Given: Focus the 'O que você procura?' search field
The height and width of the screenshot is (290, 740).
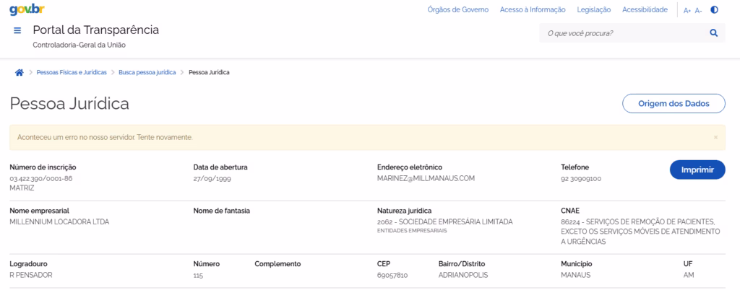Looking at the screenshot, I should [x=623, y=33].
